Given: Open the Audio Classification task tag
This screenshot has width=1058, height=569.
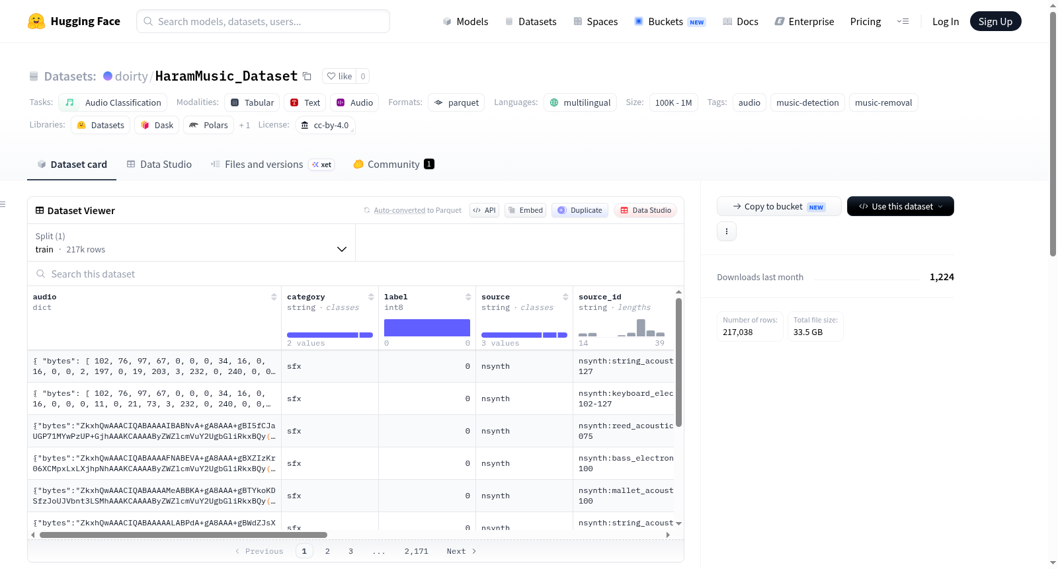Looking at the screenshot, I should pyautogui.click(x=113, y=102).
